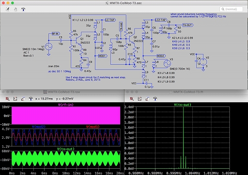Select the blue V(mod2) trace label
Screen dimensions: 248x175
point(39,127)
